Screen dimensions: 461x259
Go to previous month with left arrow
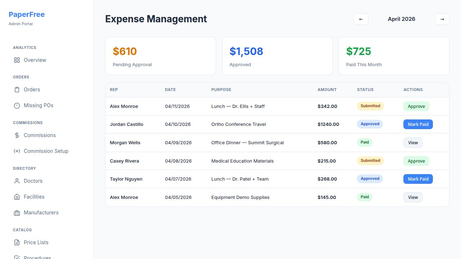[x=361, y=19]
